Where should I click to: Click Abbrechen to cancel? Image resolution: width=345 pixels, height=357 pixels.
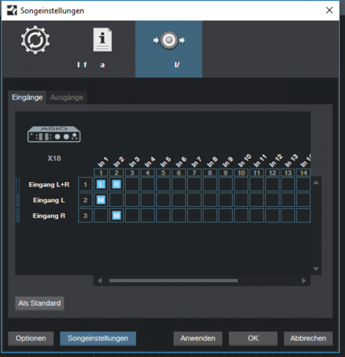308,338
